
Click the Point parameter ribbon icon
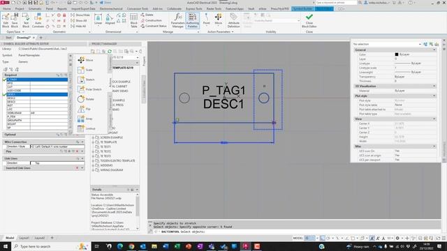click(x=207, y=20)
